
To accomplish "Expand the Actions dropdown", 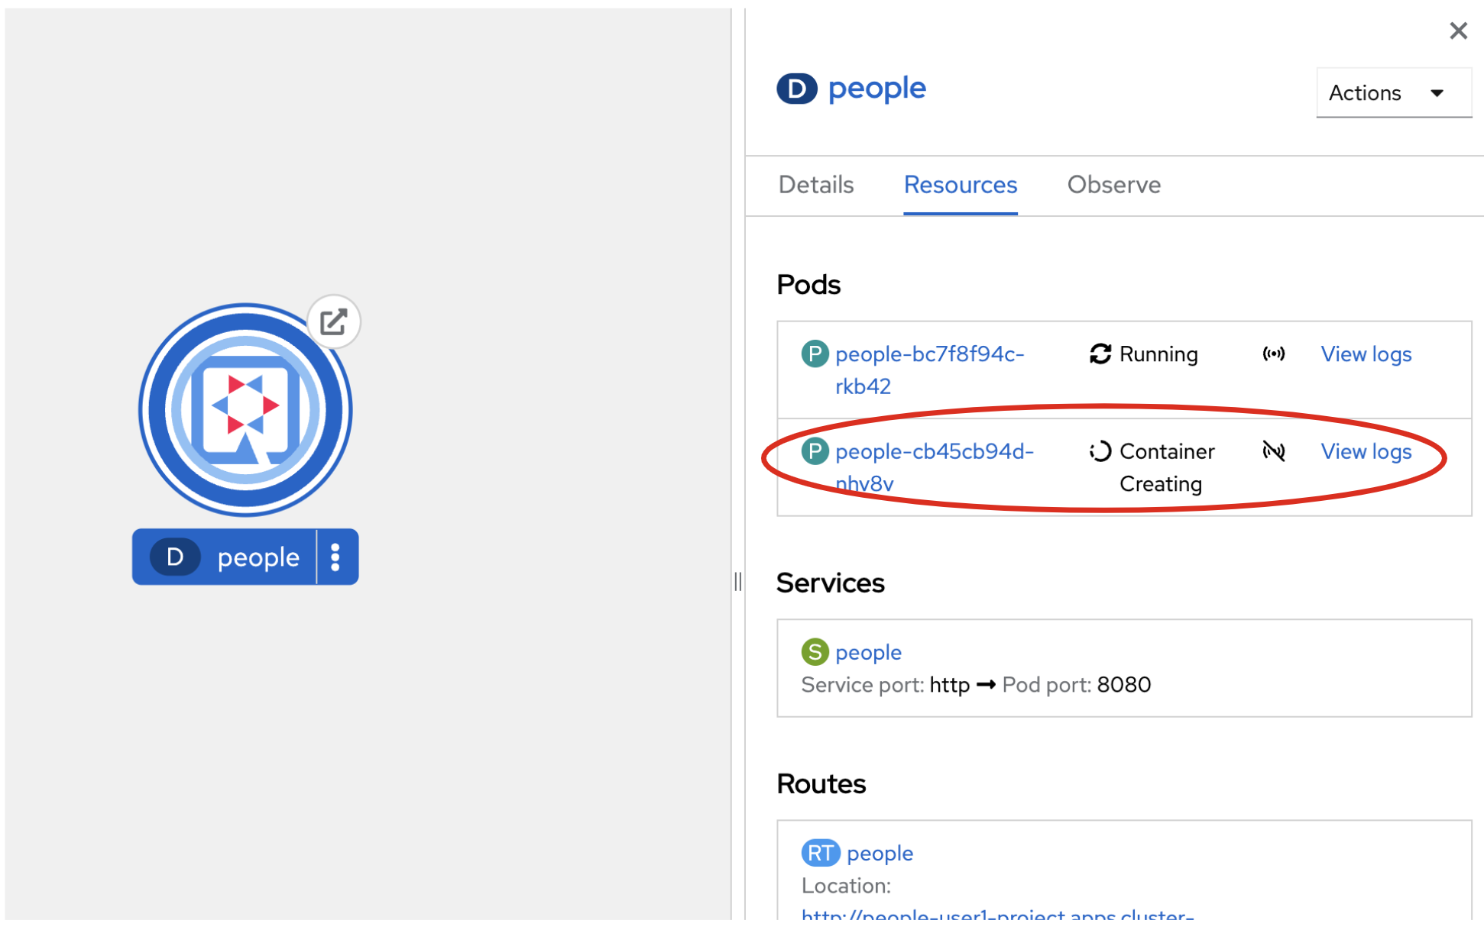I will click(1392, 93).
